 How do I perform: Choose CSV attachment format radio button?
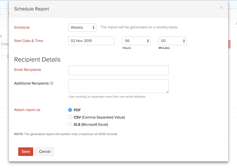(70, 117)
